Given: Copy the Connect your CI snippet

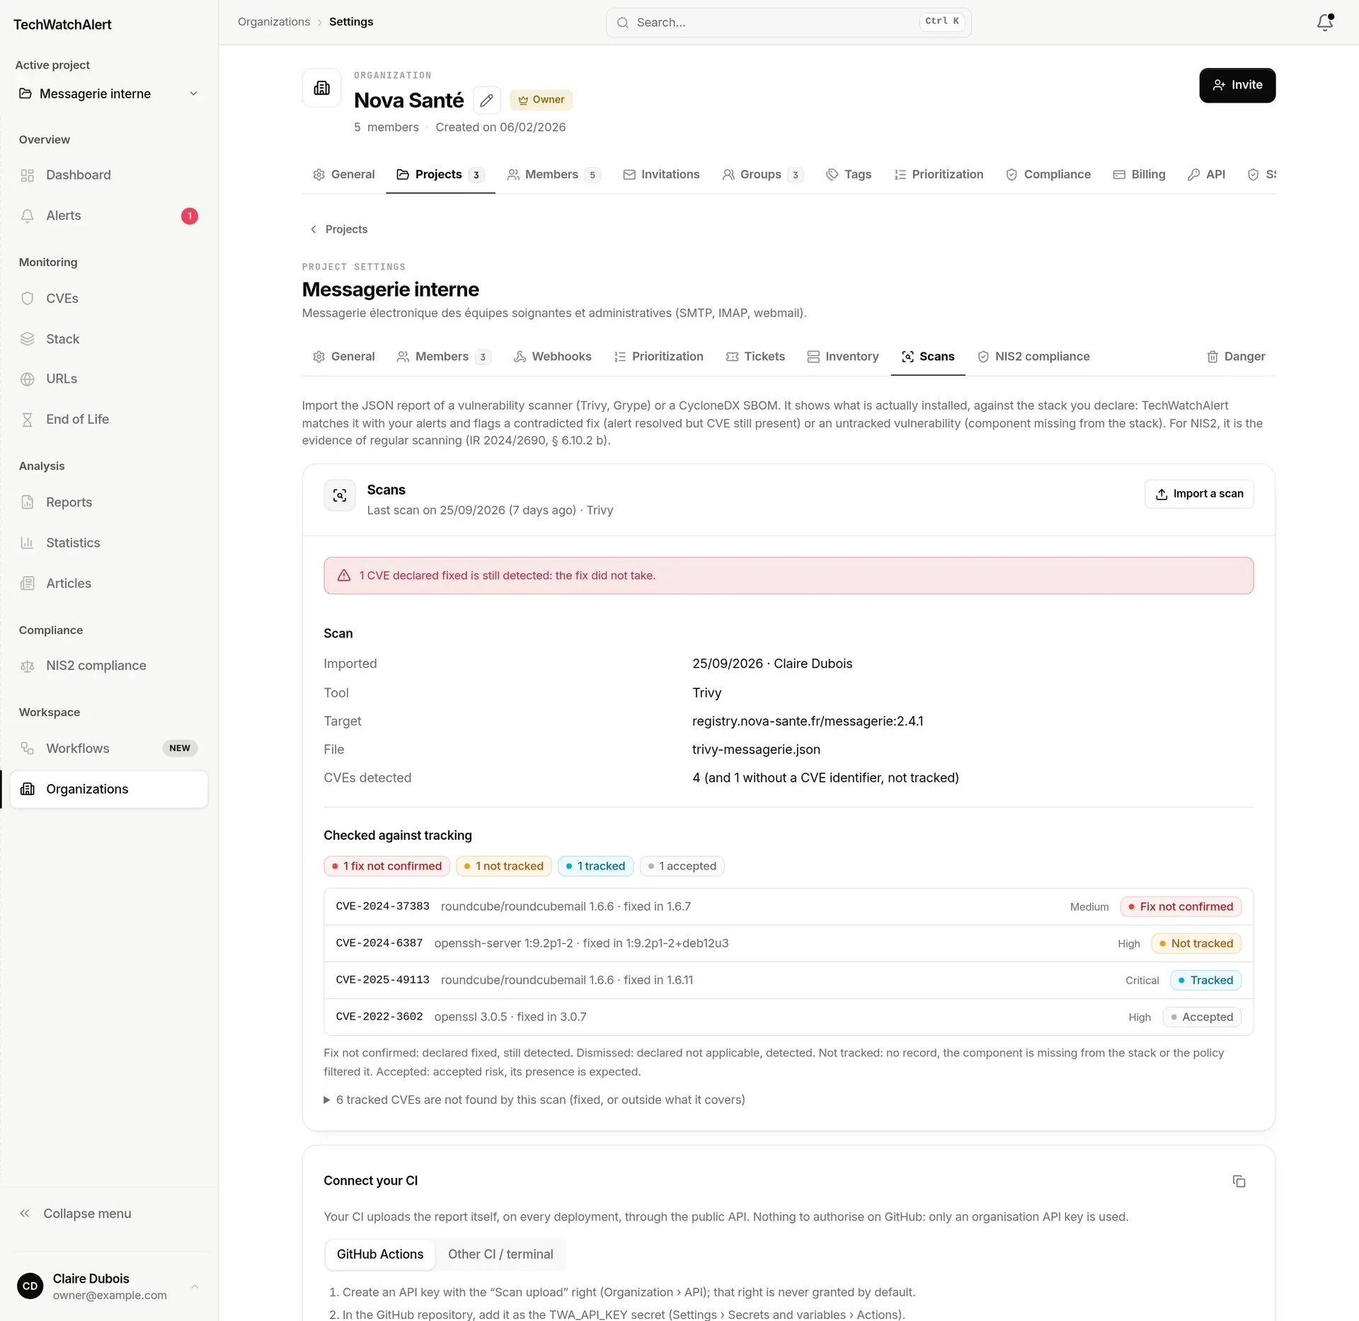Looking at the screenshot, I should click(1239, 1181).
